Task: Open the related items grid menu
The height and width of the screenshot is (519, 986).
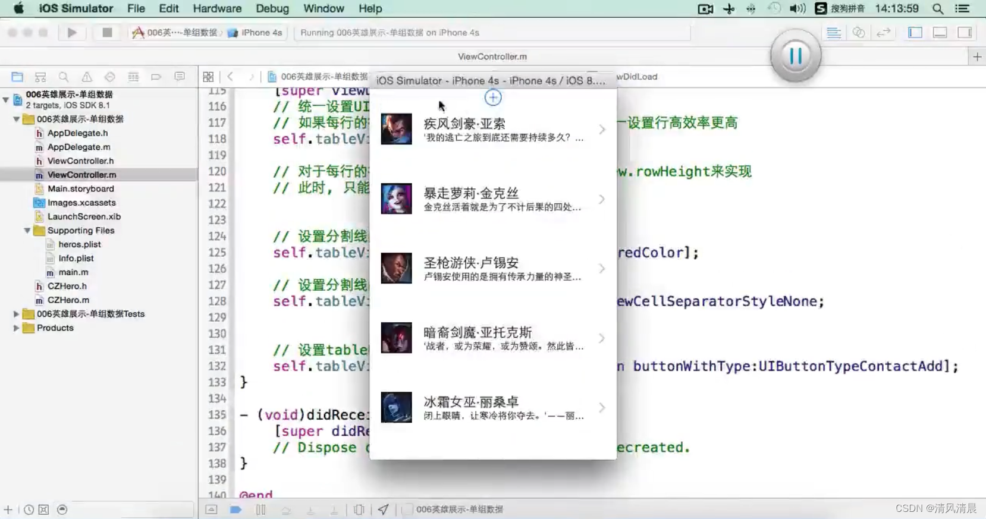Action: [x=208, y=77]
